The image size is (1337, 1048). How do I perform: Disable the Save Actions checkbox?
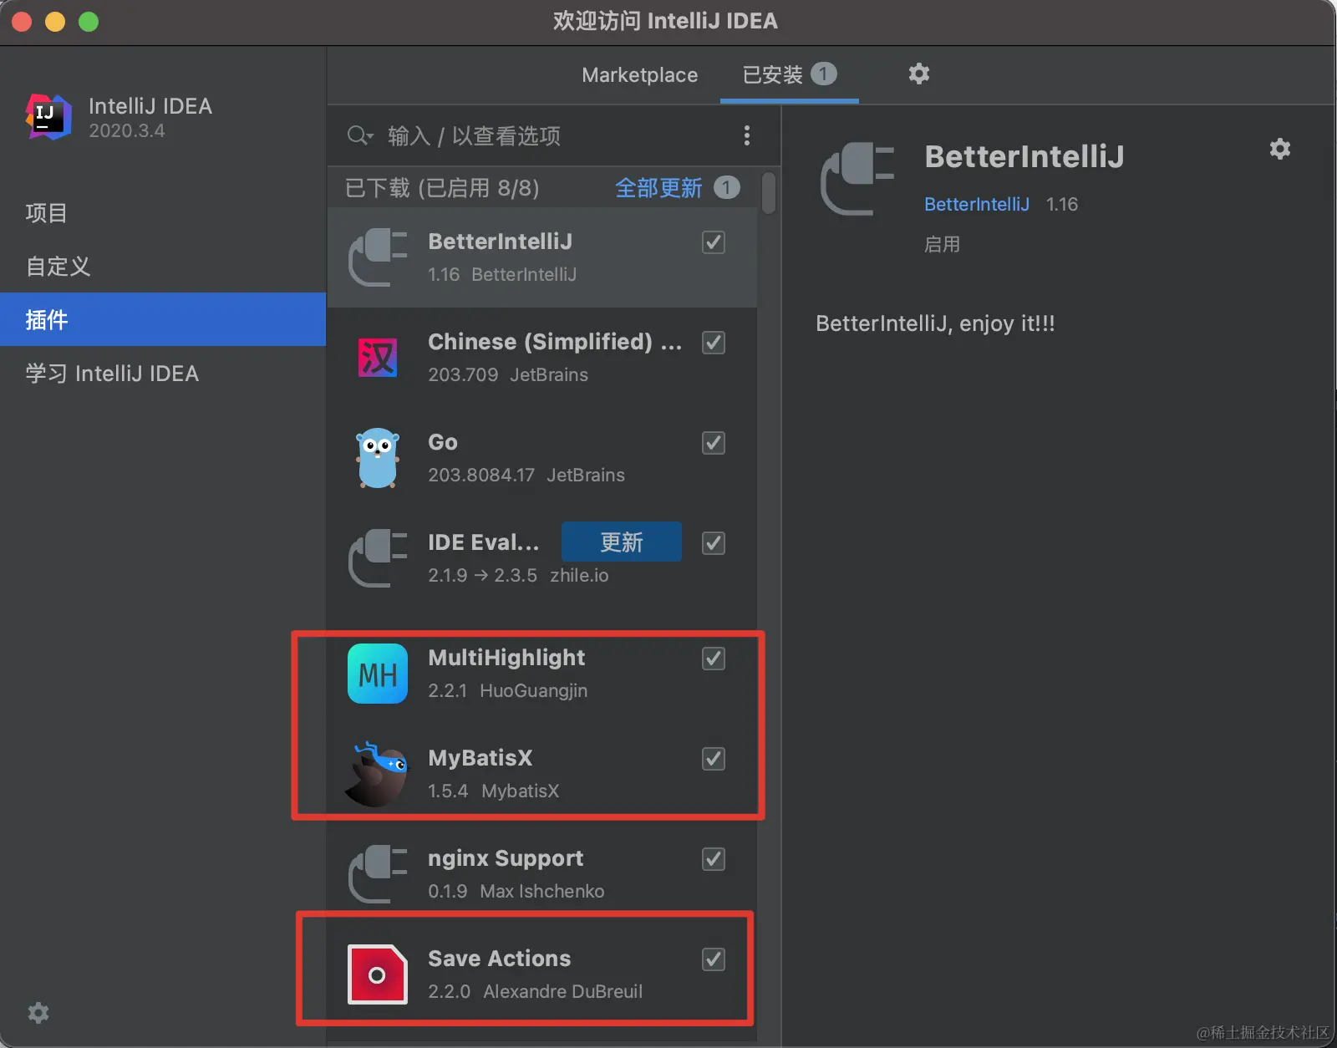[714, 959]
